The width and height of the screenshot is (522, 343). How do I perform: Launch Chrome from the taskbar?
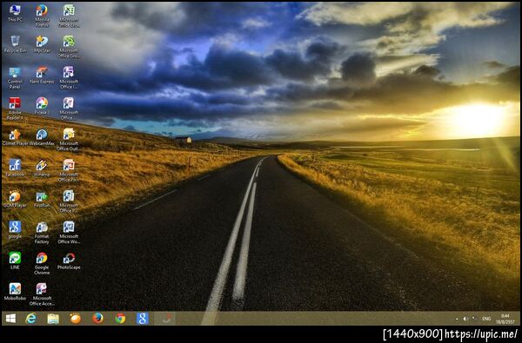(x=120, y=319)
